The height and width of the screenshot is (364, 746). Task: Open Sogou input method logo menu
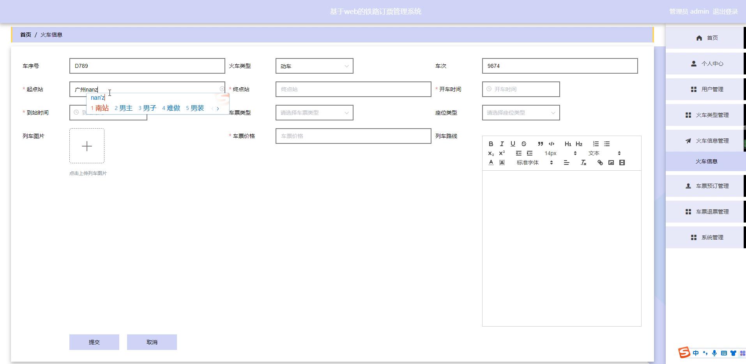click(x=684, y=353)
